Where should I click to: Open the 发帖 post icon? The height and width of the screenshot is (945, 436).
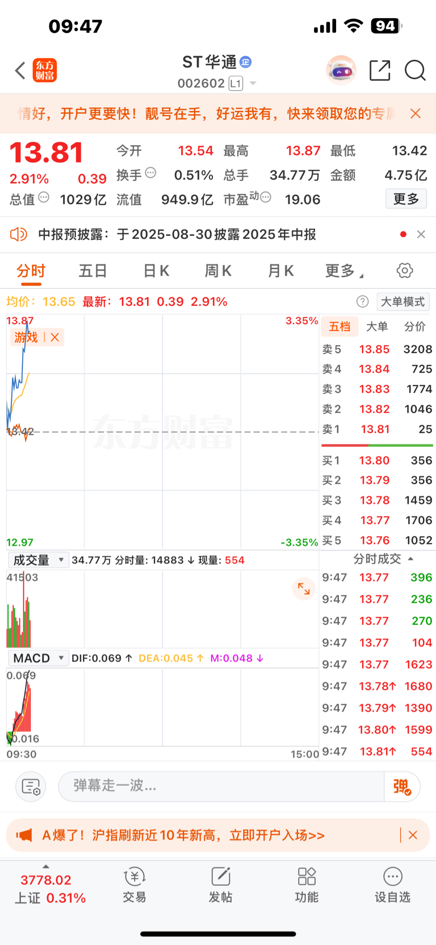(x=220, y=885)
